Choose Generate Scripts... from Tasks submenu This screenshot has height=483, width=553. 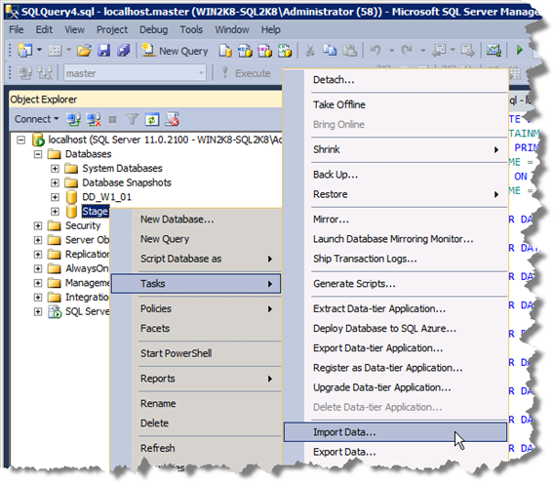(395, 284)
